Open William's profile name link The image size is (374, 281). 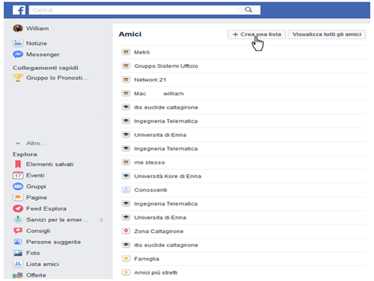tap(37, 29)
